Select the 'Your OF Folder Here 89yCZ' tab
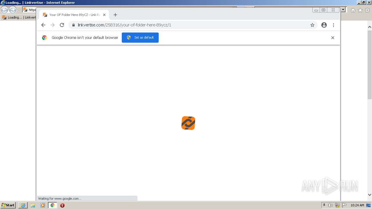The image size is (372, 209). (74, 15)
